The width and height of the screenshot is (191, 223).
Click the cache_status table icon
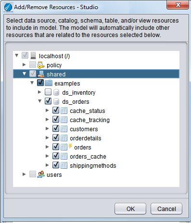pos(64,111)
